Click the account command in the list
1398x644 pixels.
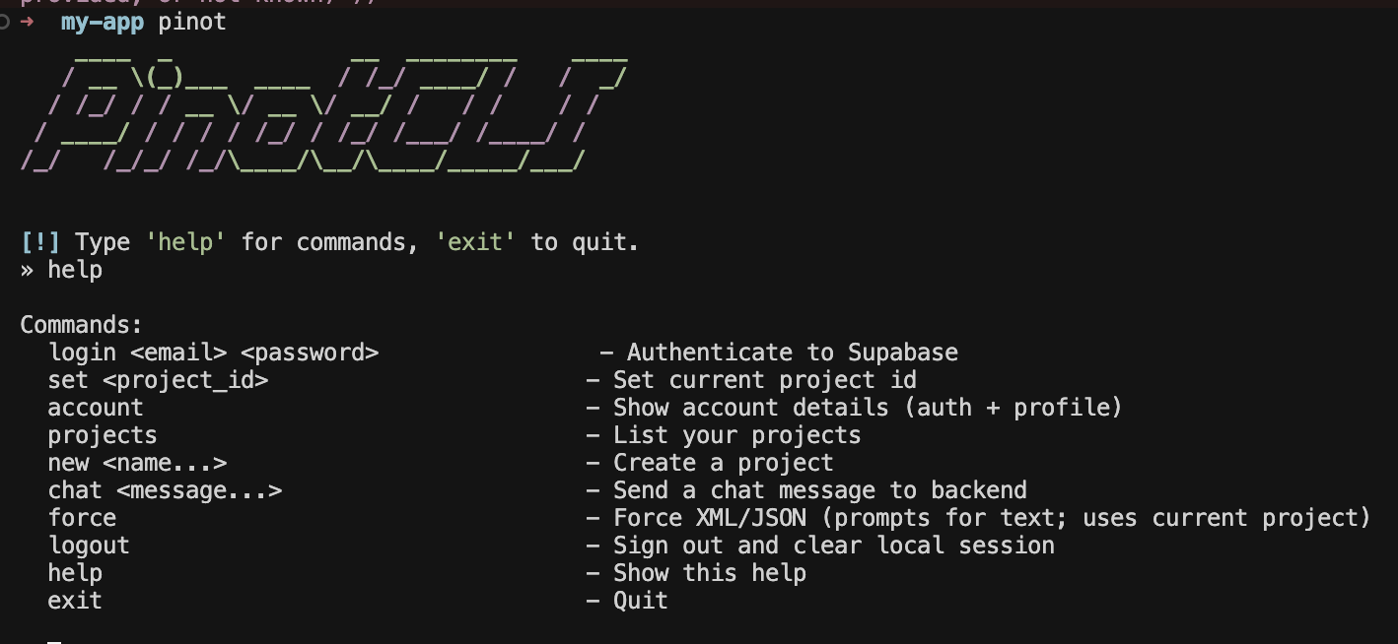click(x=96, y=408)
